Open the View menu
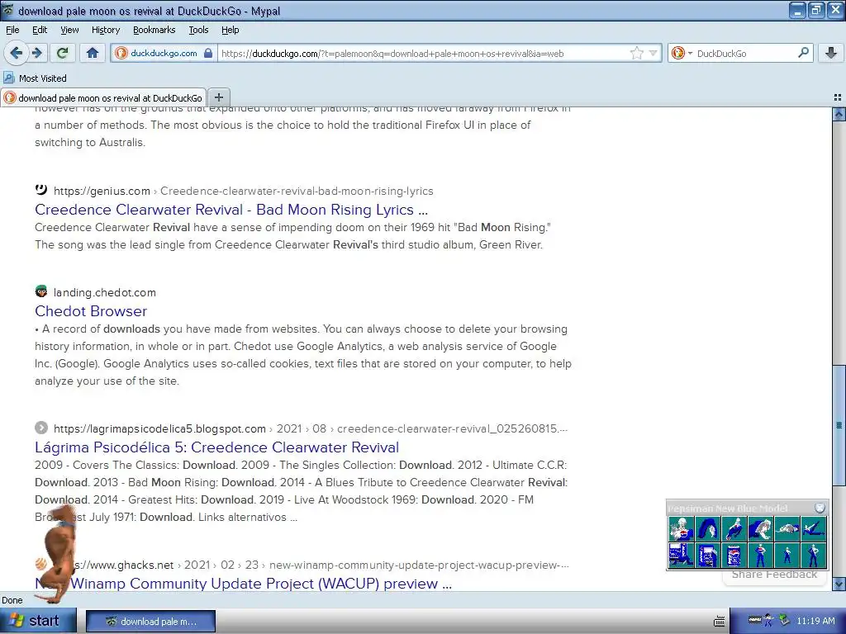The image size is (846, 634). coord(69,30)
